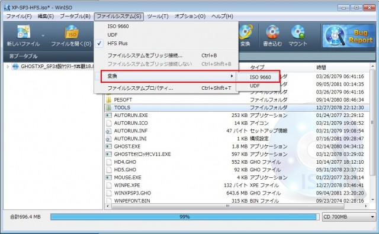
Task: Choose ファイルシステムをブリッジ接続... menu item
Action: pyautogui.click(x=166, y=56)
